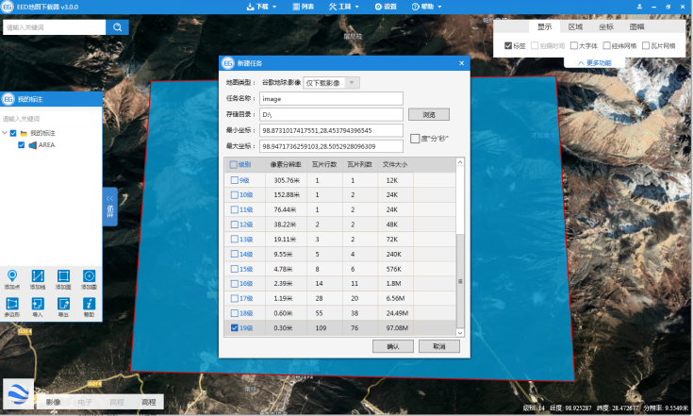Enable the 大字体 large font checkbox
Screen dimensions: 693x416
[572, 45]
